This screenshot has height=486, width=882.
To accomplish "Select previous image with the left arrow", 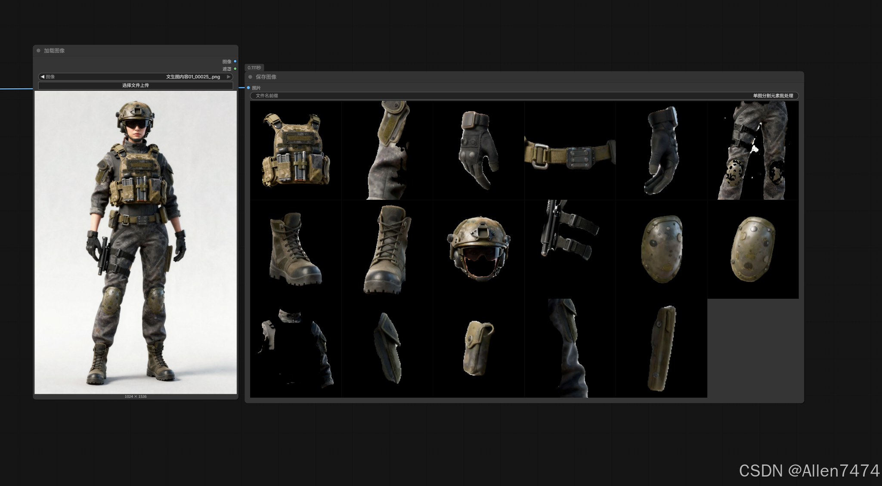I will tap(42, 77).
